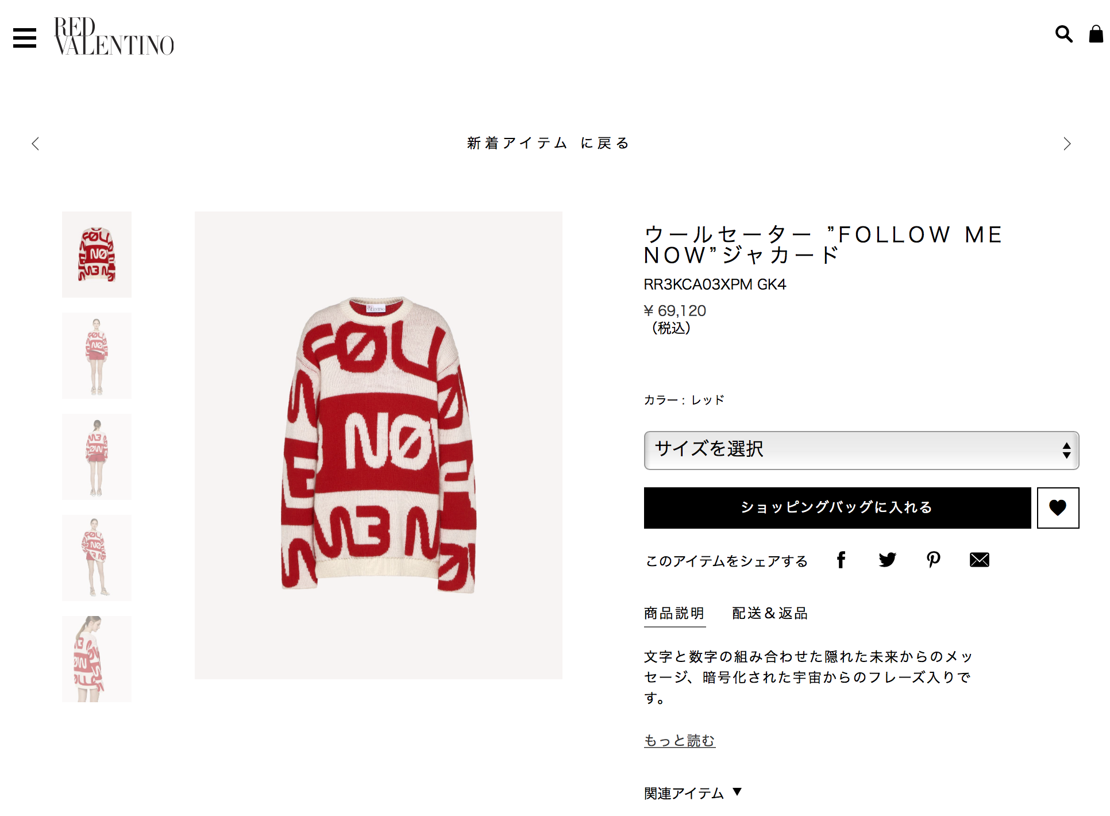Return via 新着アイテム に戻る link
Viewport: 1110px width, 816px height.
(549, 143)
